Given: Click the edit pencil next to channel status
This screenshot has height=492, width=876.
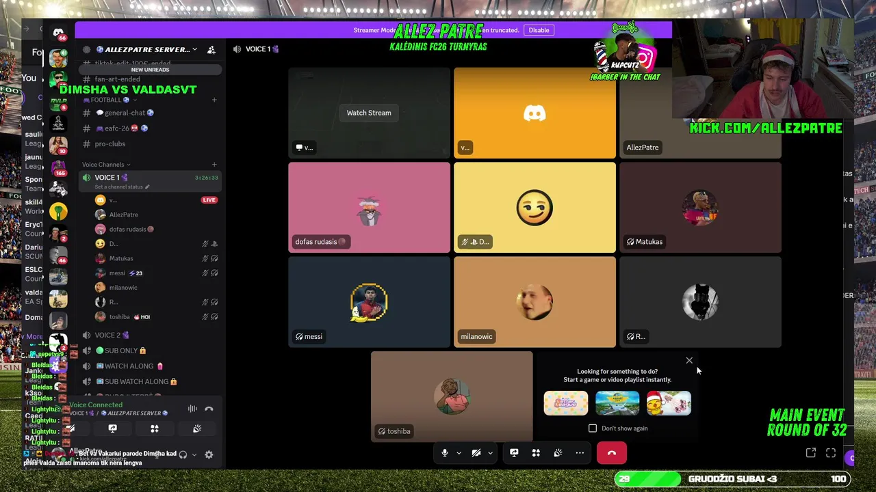Looking at the screenshot, I should tap(147, 187).
